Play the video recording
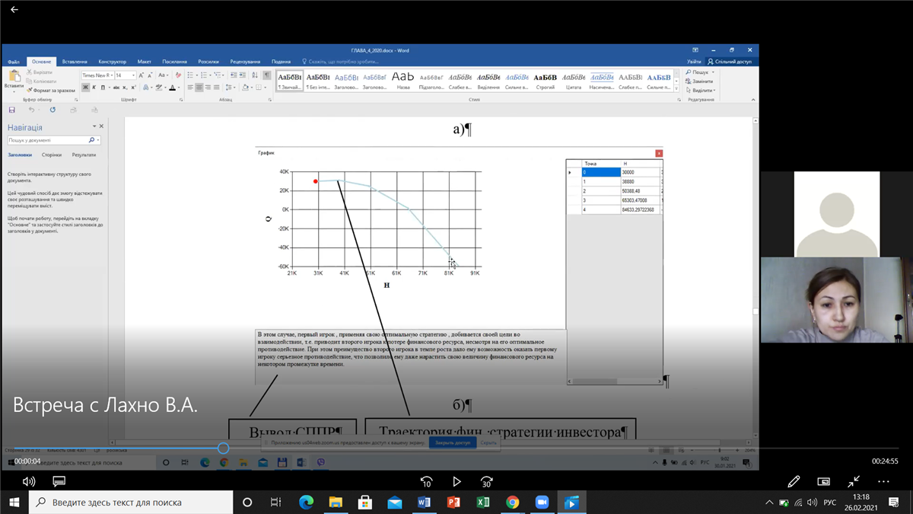Viewport: 913px width, 514px height. [x=456, y=481]
